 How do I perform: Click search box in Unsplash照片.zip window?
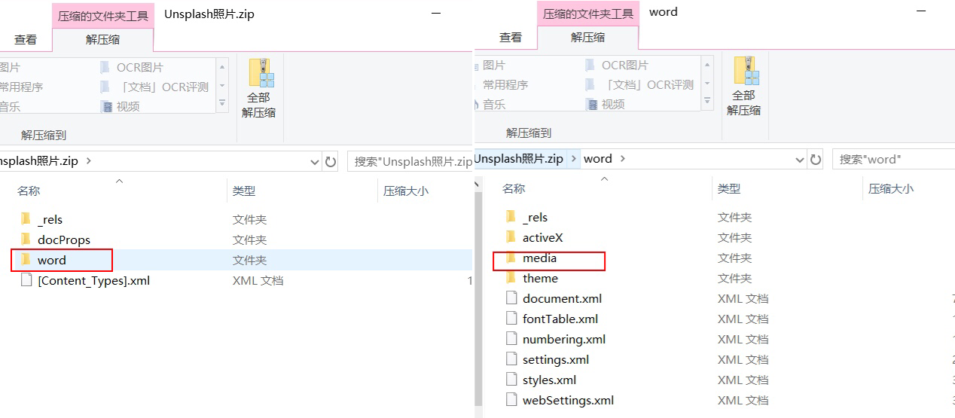click(410, 161)
